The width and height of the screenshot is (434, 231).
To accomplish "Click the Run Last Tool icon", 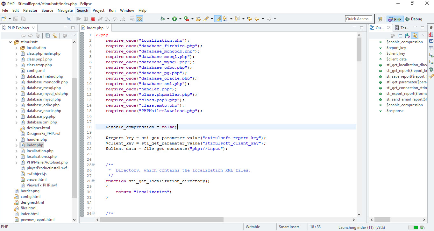I will tap(187, 19).
